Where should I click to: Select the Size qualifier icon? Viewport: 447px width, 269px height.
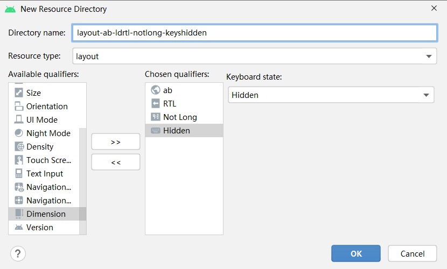19,93
